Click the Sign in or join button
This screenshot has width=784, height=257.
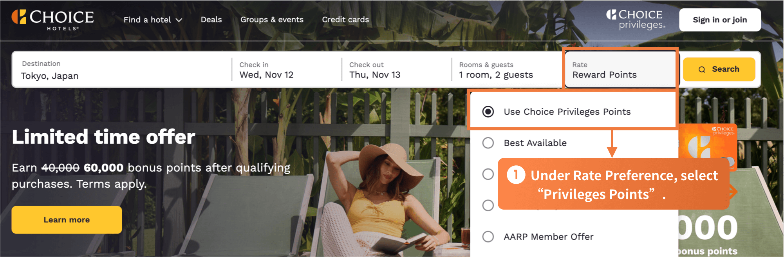click(x=720, y=20)
